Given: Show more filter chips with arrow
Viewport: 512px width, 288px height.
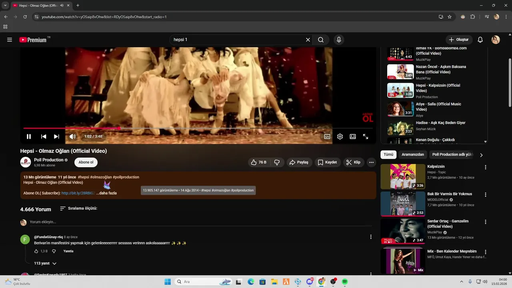Looking at the screenshot, I should (x=481, y=155).
